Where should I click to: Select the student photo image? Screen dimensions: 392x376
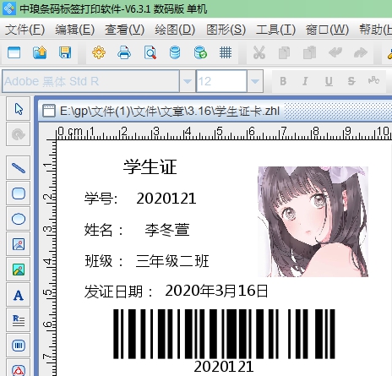pos(313,221)
